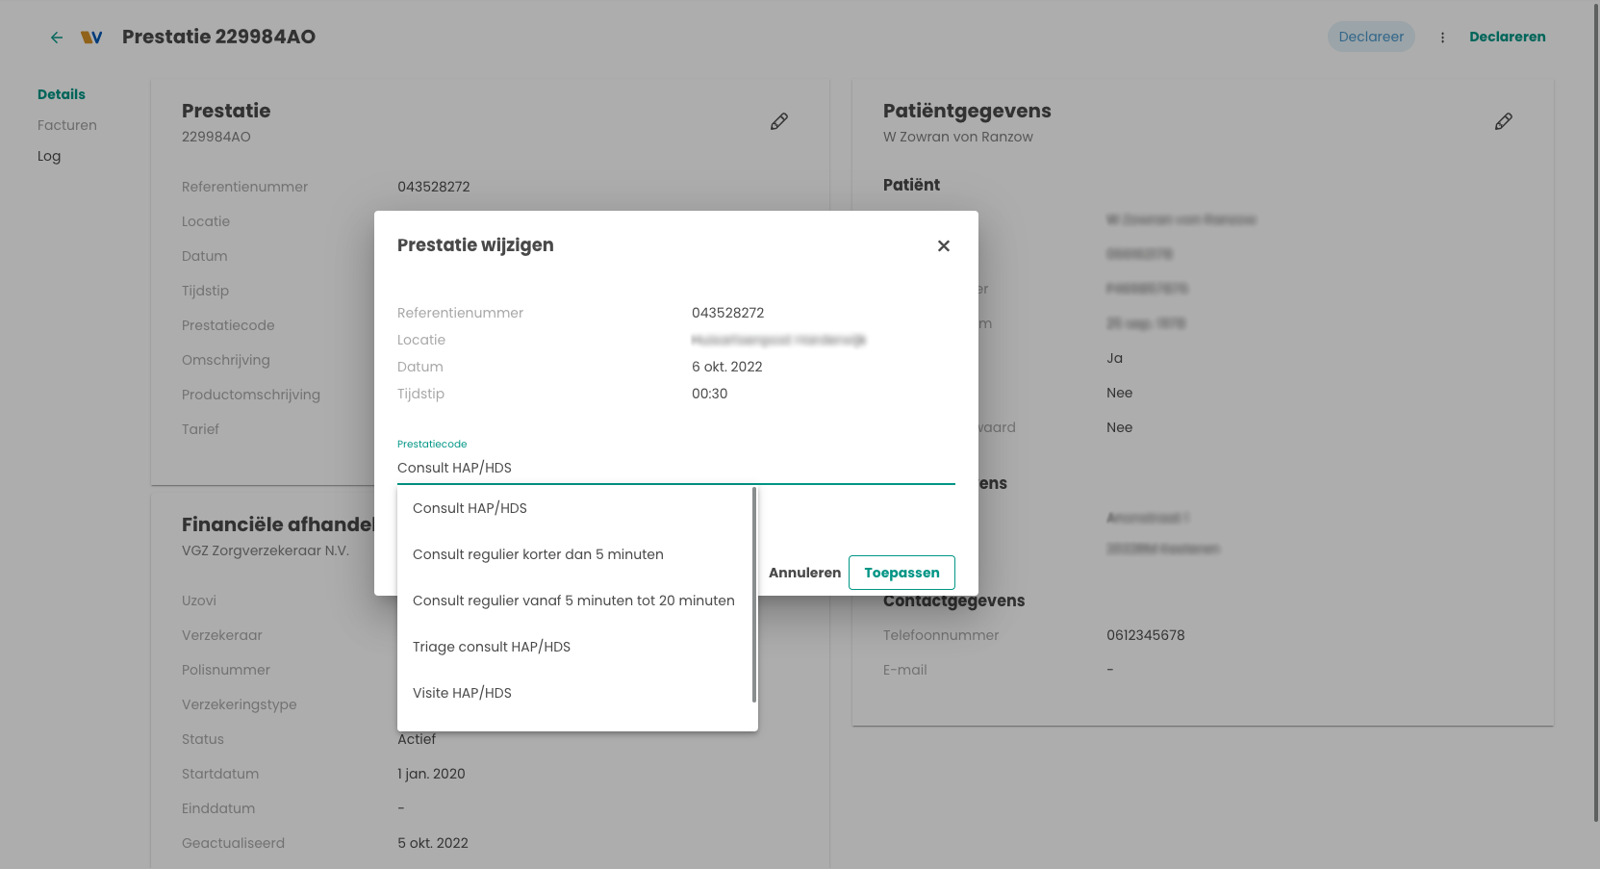This screenshot has height=869, width=1600.
Task: Pick Consult regulier vanaf 5 tot 20 minuten
Action: [x=573, y=601]
